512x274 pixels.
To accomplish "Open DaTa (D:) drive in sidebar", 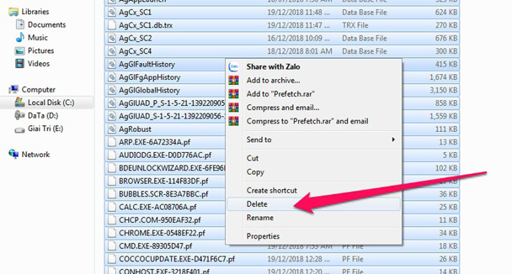I will click(44, 115).
